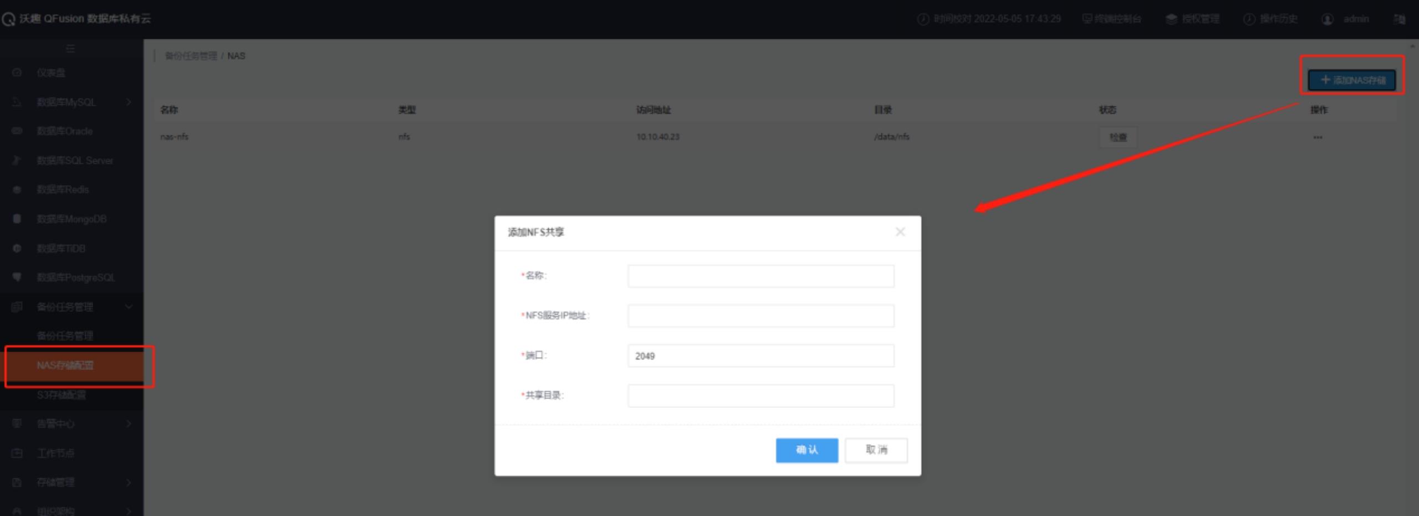Open the 数据库Redis menu item
The image size is (1419, 516).
point(63,190)
